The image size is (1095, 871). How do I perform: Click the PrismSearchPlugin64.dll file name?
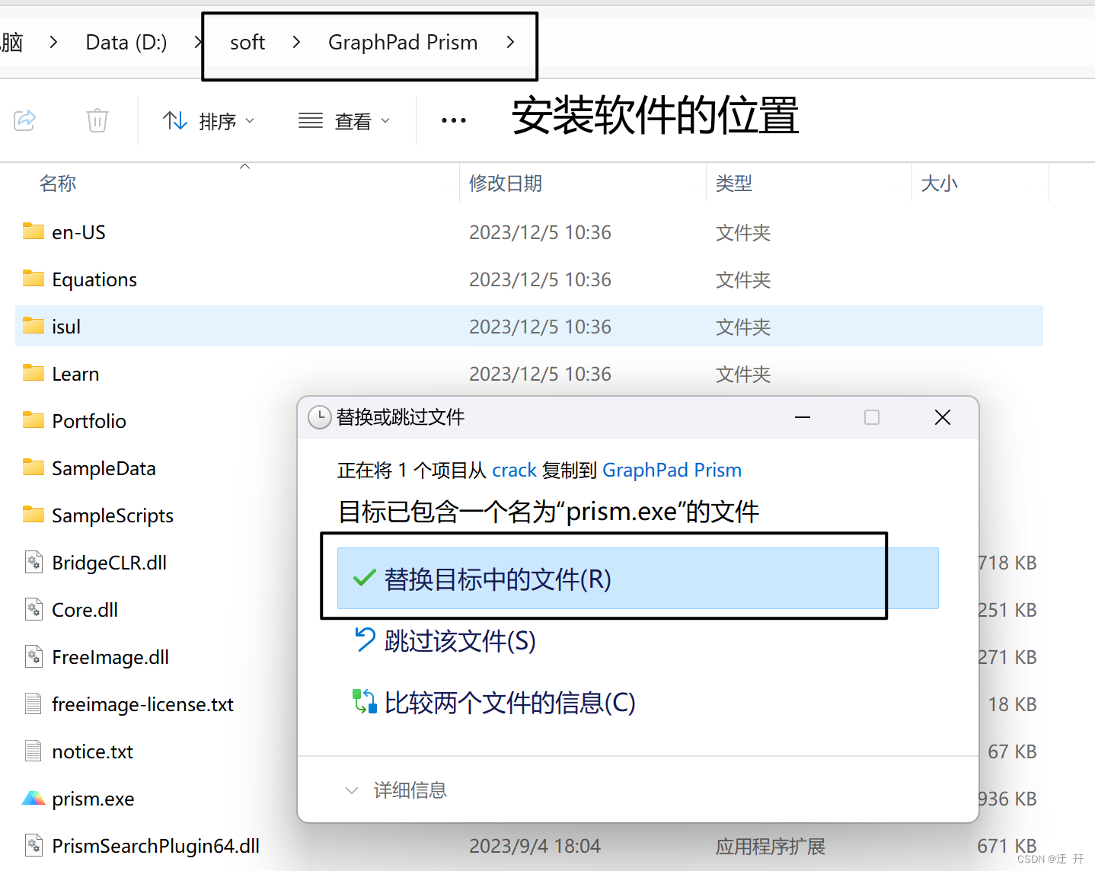tap(155, 846)
